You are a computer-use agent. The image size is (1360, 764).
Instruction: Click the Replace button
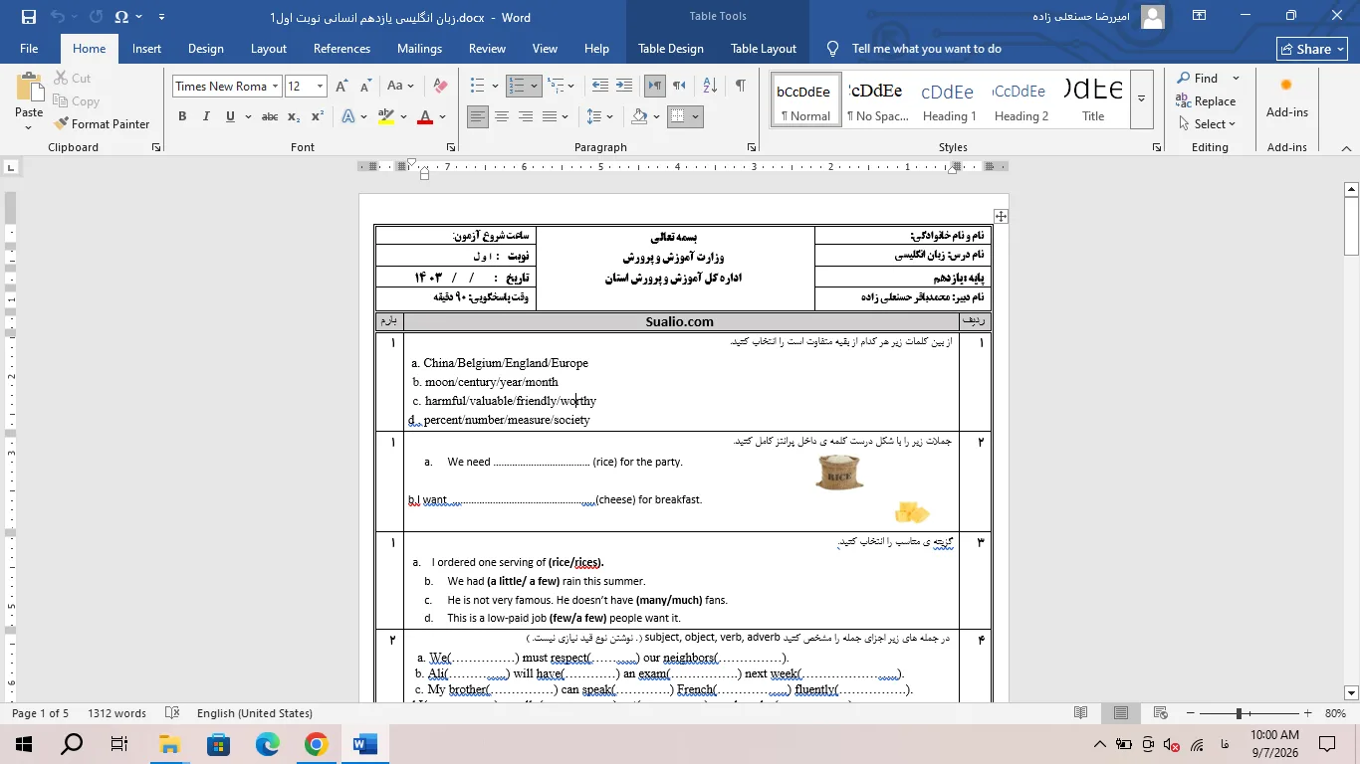click(1206, 100)
